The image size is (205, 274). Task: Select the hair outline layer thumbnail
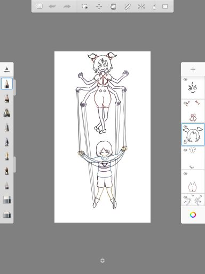click(193, 134)
